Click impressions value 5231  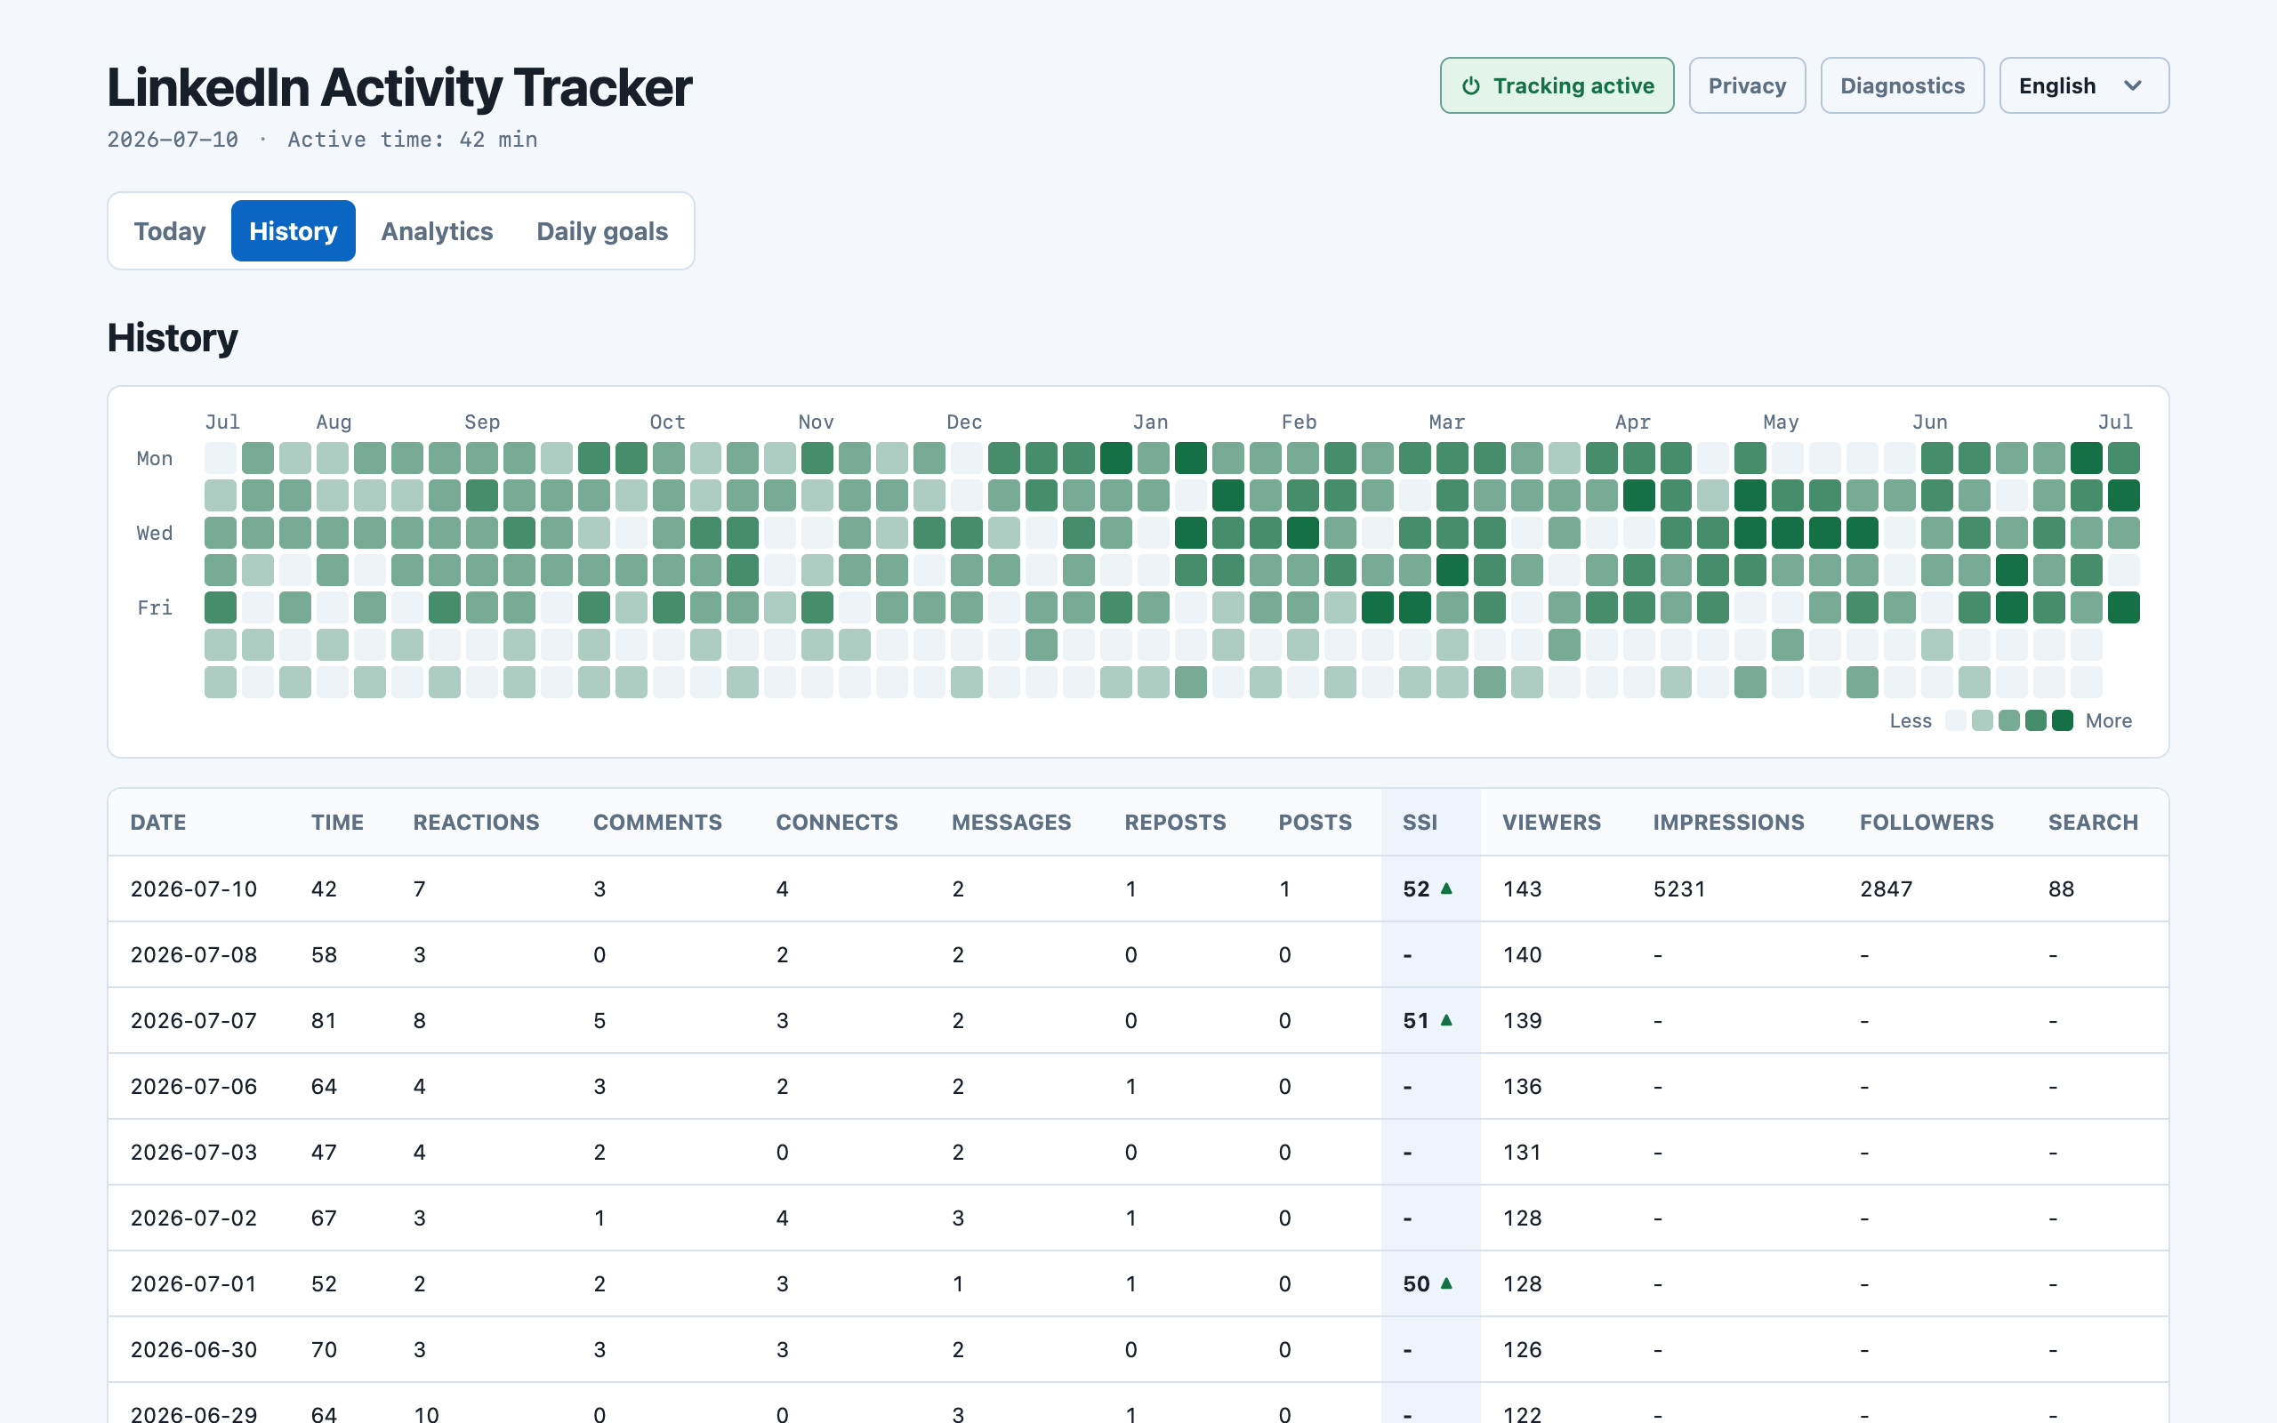[1678, 888]
